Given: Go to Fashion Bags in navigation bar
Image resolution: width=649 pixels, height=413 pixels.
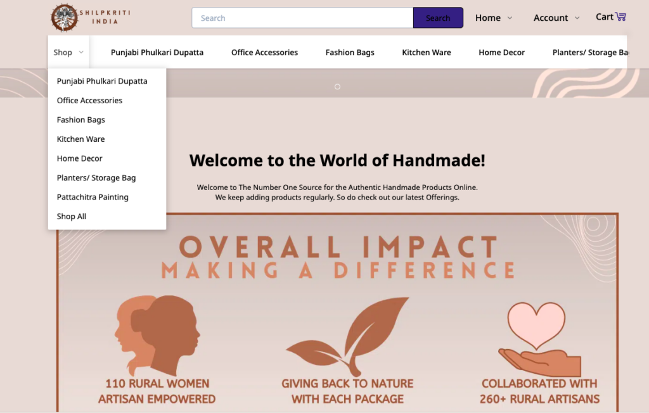Looking at the screenshot, I should (350, 53).
